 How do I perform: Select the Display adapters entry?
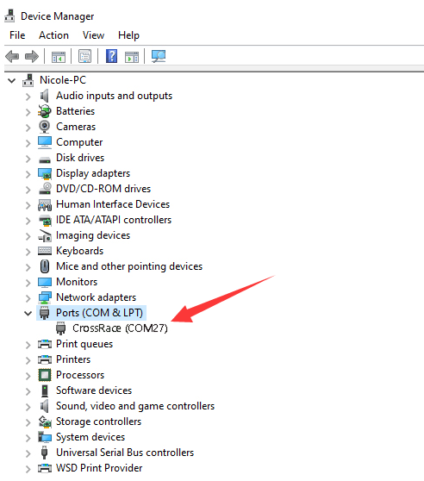coord(93,173)
